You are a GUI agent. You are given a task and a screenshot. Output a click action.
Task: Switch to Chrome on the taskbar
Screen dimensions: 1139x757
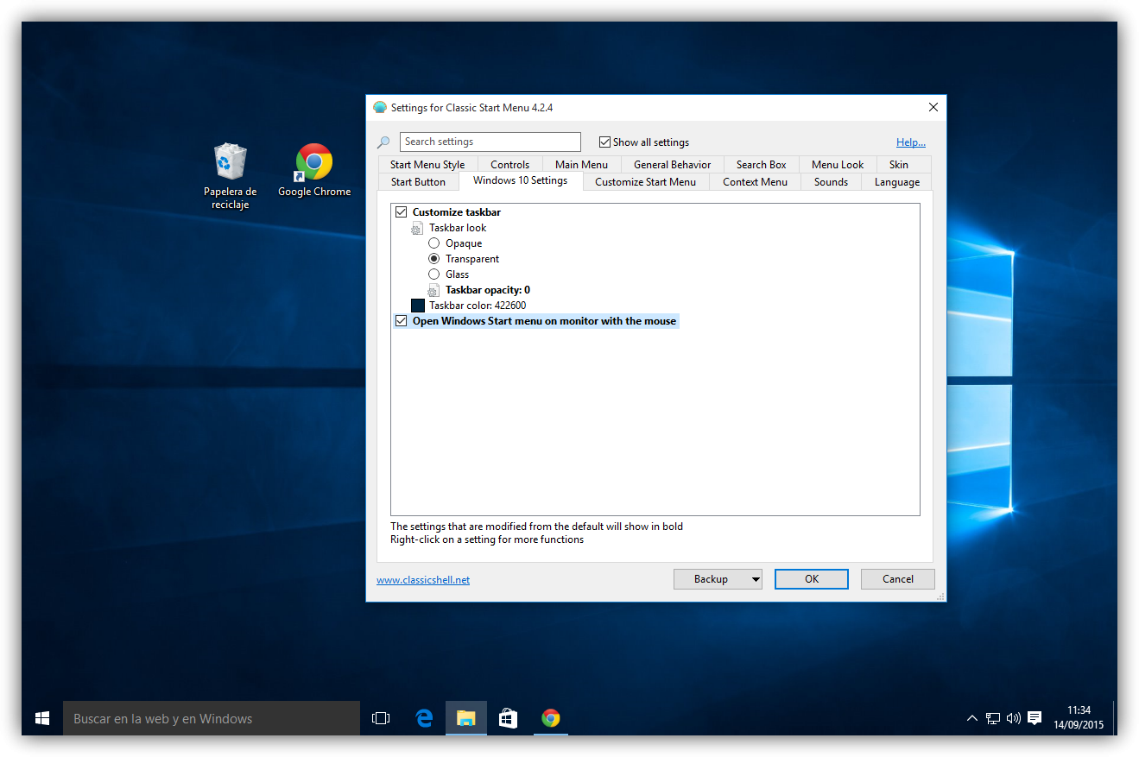click(550, 718)
